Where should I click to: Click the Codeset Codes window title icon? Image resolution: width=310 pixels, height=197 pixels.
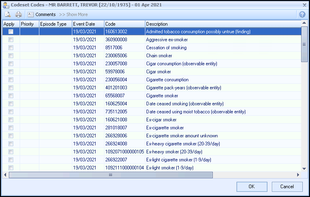(x=5, y=4)
